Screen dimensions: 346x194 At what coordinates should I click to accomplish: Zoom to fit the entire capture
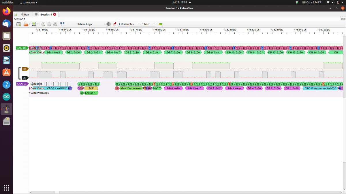[55, 24]
